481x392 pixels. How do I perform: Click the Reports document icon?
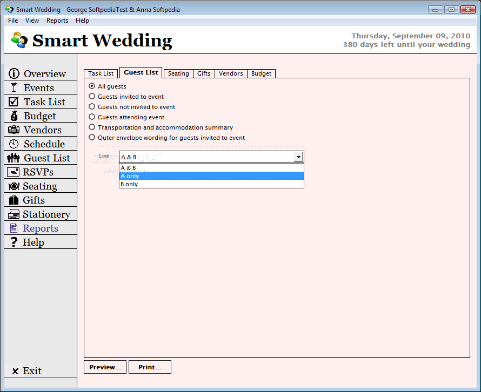(14, 228)
